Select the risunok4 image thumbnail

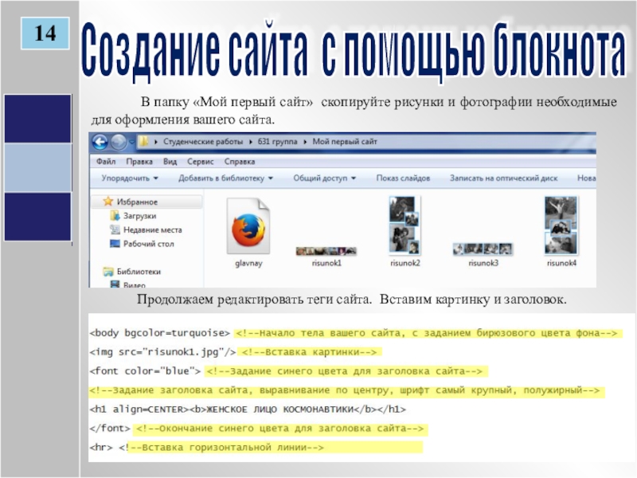pos(561,225)
